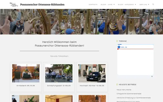Click the brass instruments banner image

pyautogui.click(x=81, y=22)
